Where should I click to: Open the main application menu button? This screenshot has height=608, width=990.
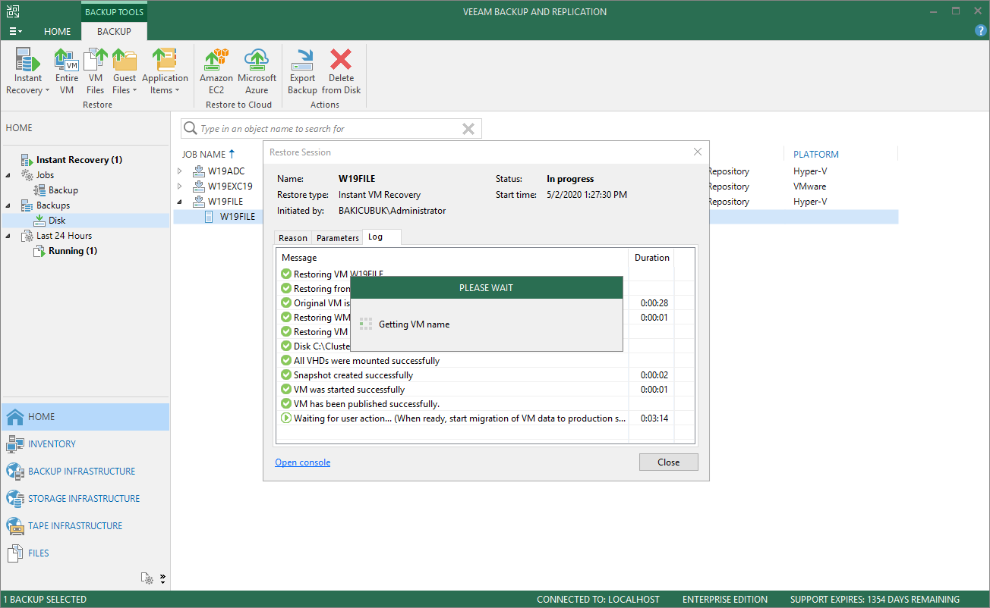coord(15,31)
